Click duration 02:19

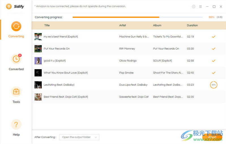click(x=190, y=37)
